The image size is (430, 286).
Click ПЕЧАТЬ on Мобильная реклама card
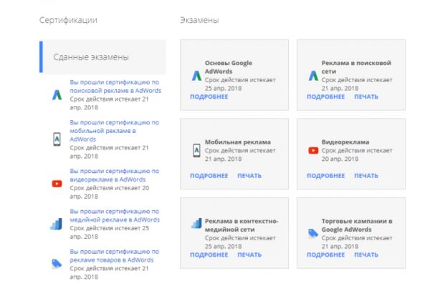pyautogui.click(x=249, y=176)
